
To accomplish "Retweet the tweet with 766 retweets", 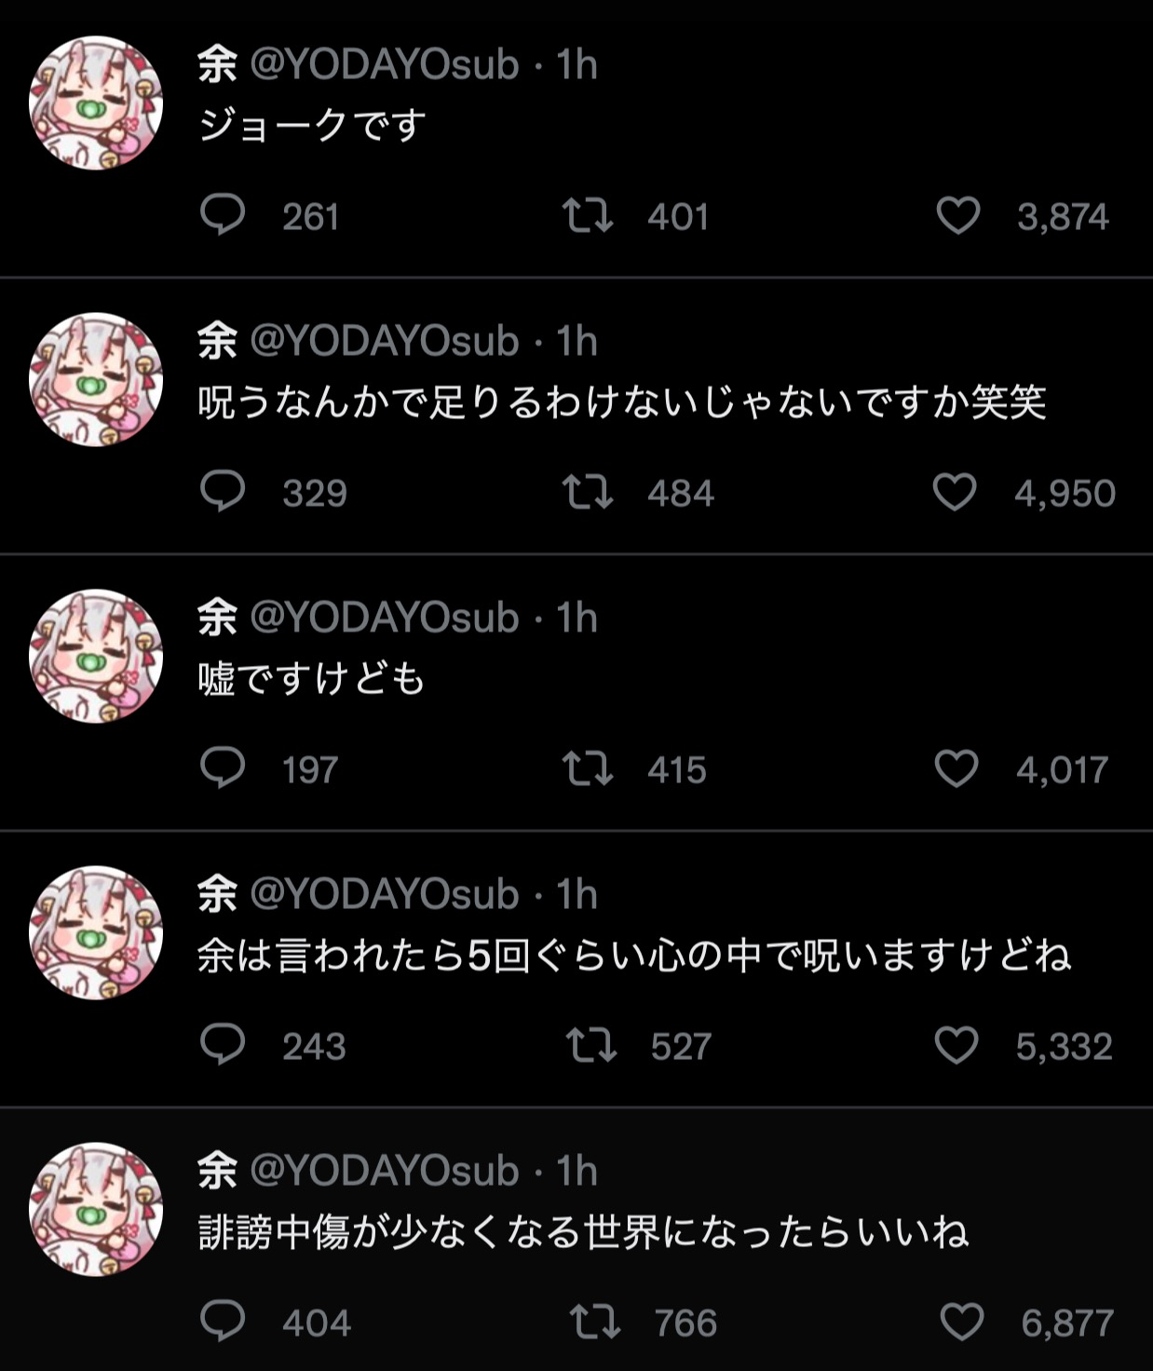I will tap(595, 1322).
